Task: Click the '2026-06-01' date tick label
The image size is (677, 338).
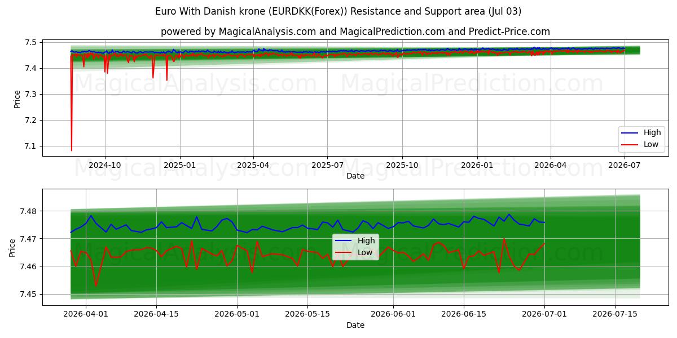Action: [393, 314]
